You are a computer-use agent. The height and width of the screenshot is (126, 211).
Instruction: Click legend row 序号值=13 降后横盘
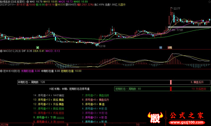pyautogui.click(x=49, y=100)
